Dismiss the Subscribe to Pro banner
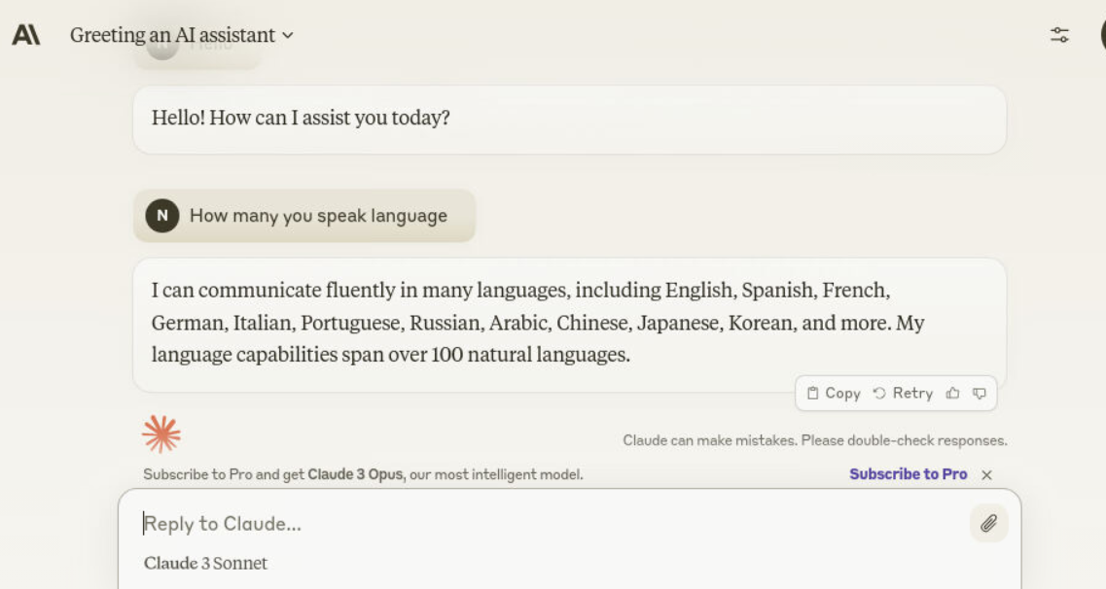This screenshot has width=1106, height=589. click(986, 474)
